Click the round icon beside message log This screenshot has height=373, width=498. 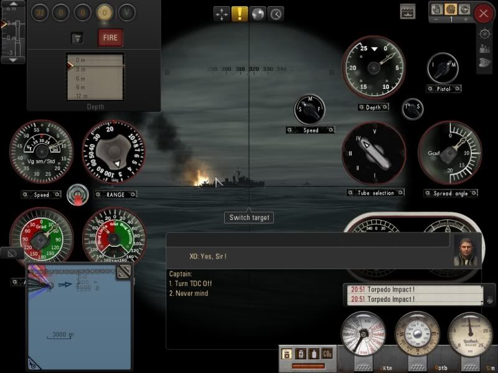tap(489, 300)
